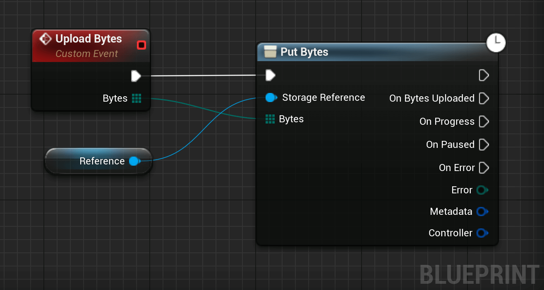The image size is (544, 290).
Task: Click the Error output pin label
Action: point(462,190)
